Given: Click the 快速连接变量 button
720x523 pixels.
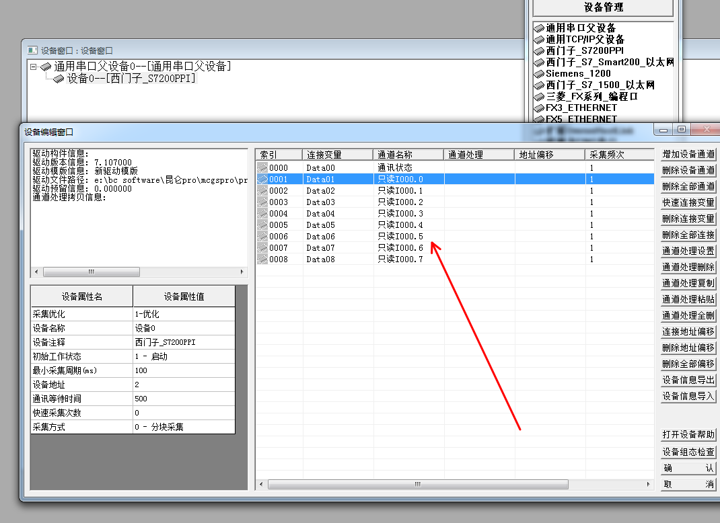Looking at the screenshot, I should pos(688,203).
